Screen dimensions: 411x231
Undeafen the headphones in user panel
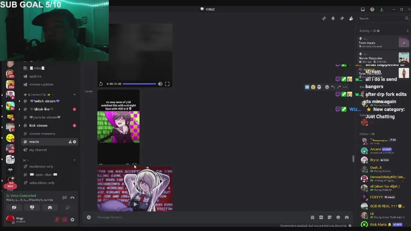point(64,220)
